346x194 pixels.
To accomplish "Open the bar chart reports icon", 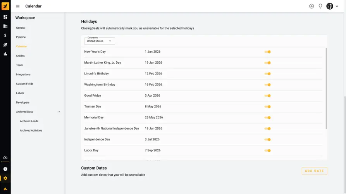I will 5,54.
